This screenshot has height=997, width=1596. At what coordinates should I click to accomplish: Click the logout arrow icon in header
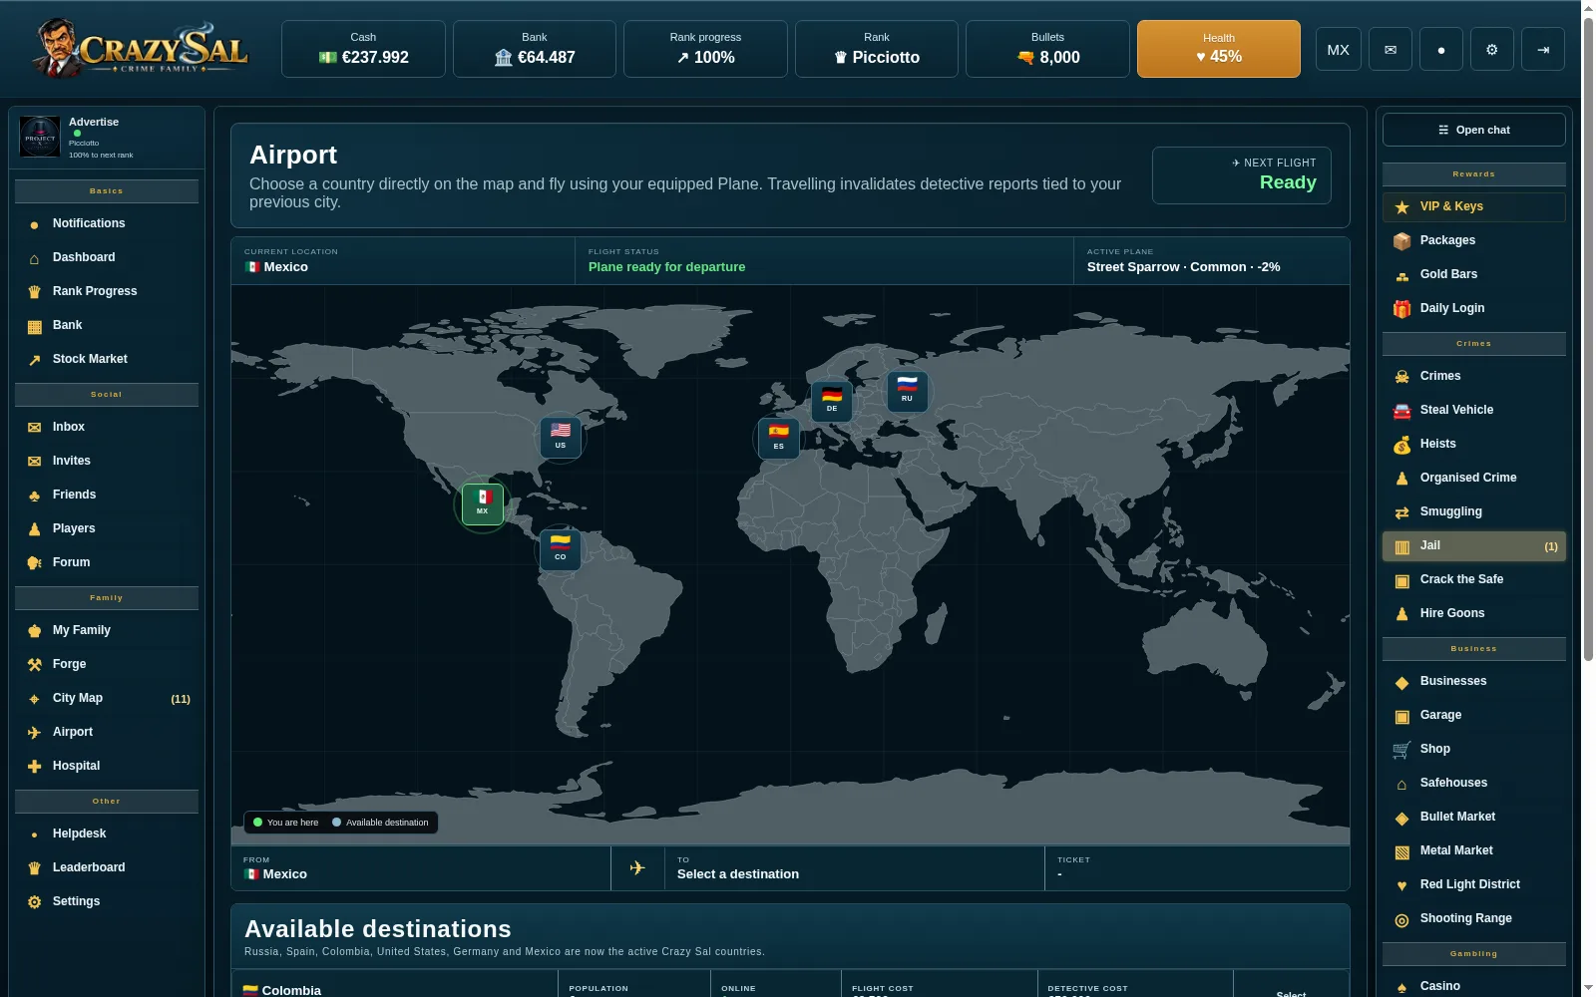[x=1543, y=49]
